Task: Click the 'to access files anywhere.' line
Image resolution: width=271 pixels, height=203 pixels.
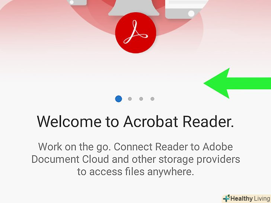Action: click(135, 172)
